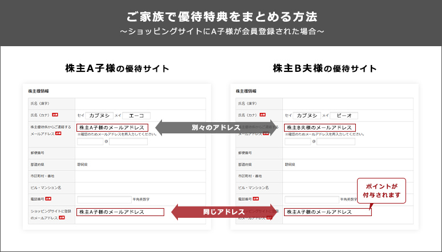Click the email re-entry note in B夫様's form
This screenshot has height=252, width=442.
[x=325, y=134]
